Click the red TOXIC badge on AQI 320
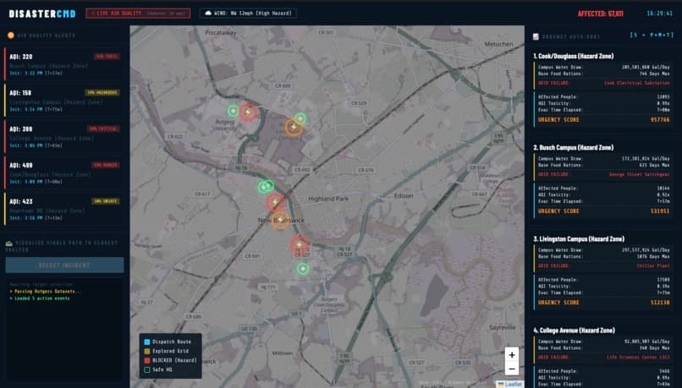Screen dimensions: 682x388 pos(107,57)
